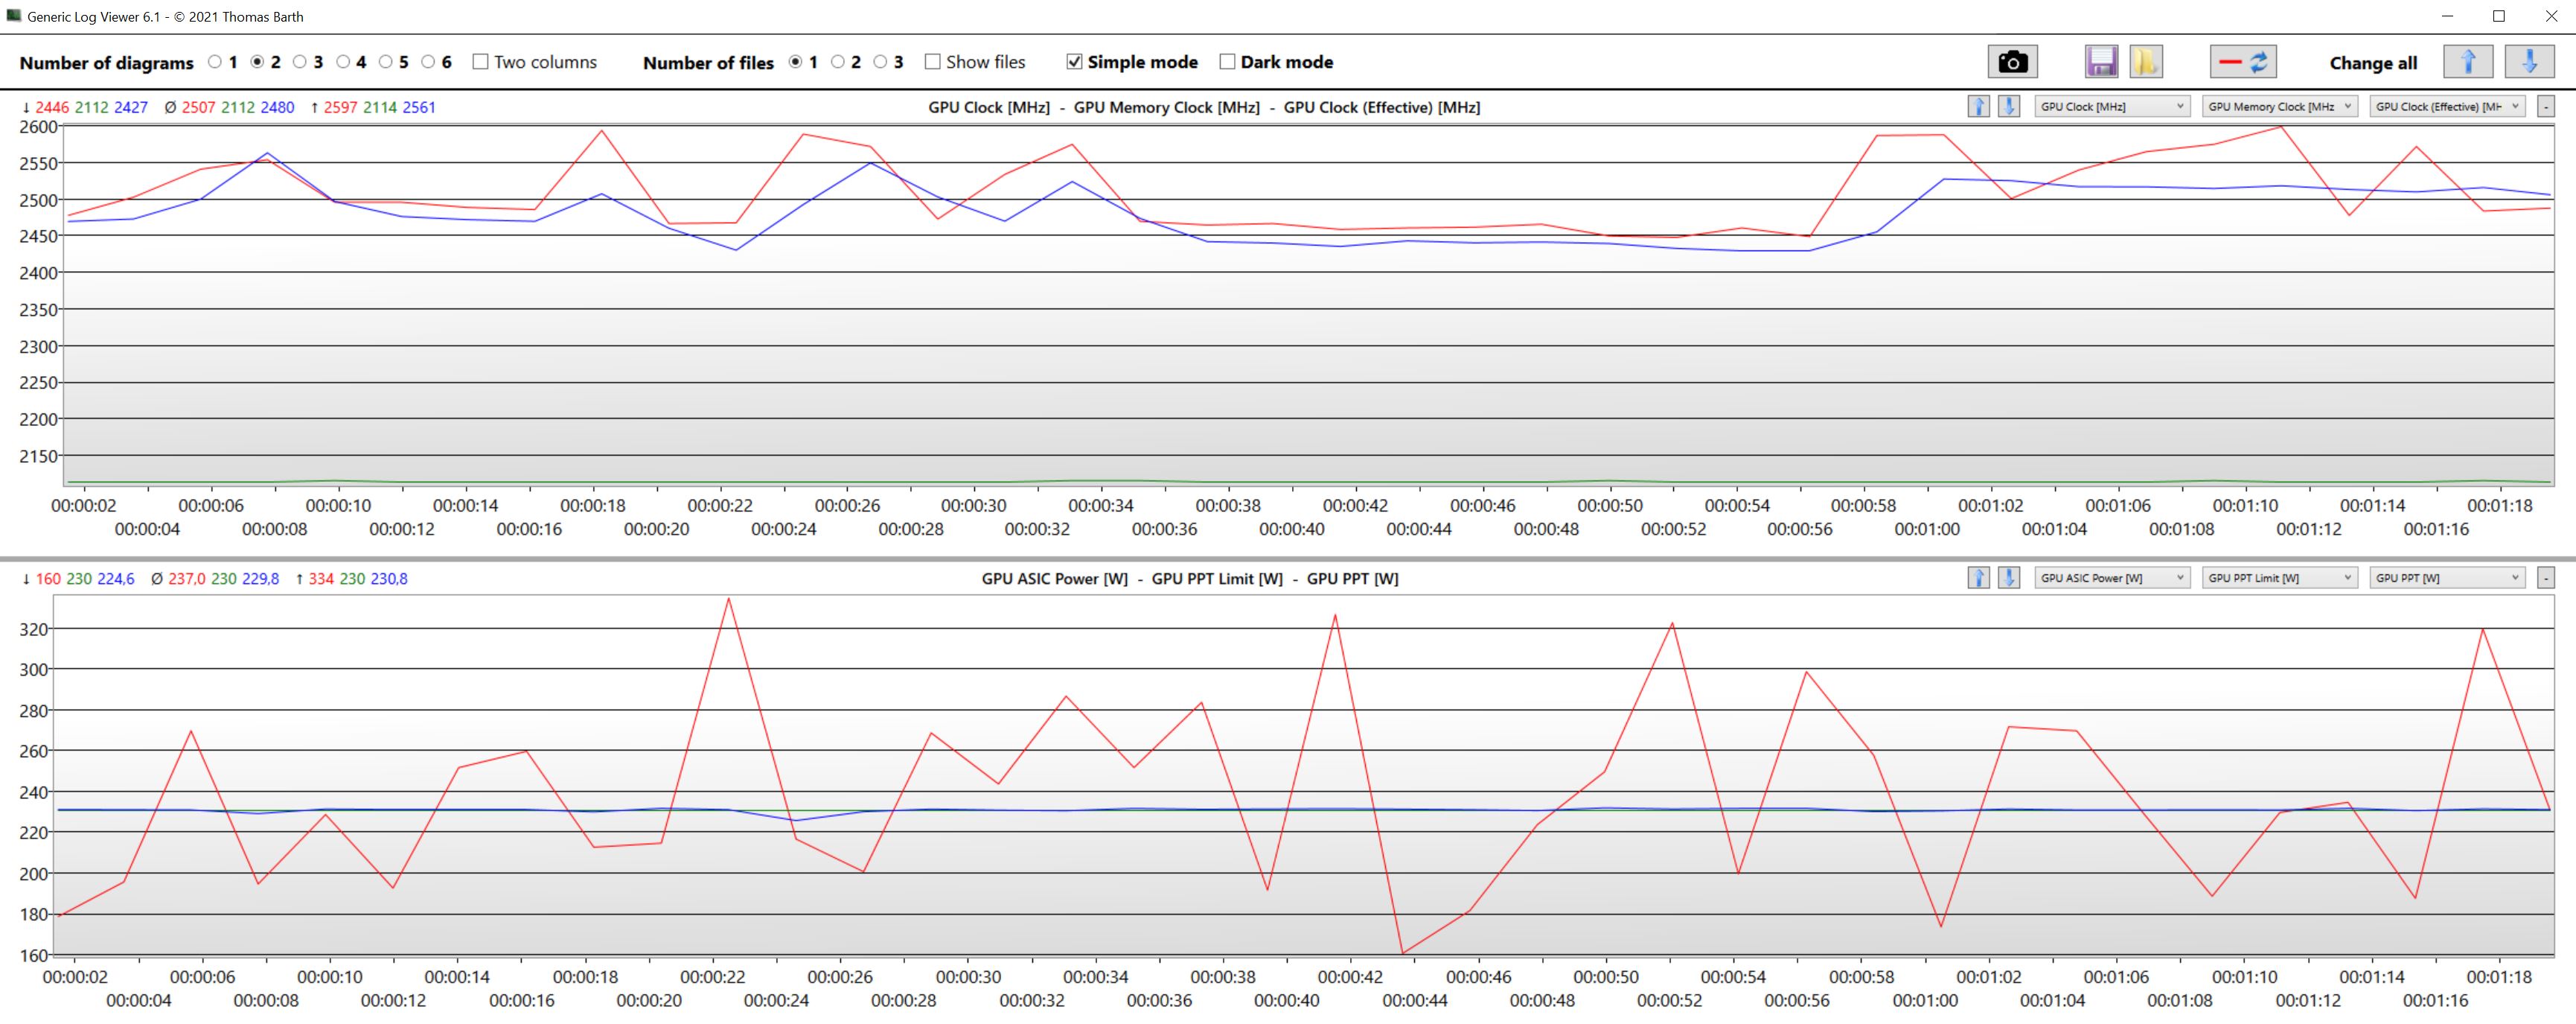The width and height of the screenshot is (2576, 1024).
Task: Open the GPU Clock (Effective) dropdown
Action: [x=2447, y=106]
